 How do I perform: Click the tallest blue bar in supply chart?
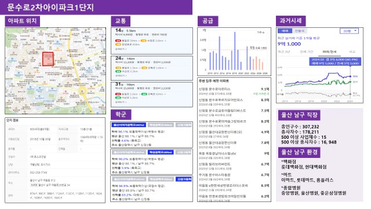click(x=235, y=51)
